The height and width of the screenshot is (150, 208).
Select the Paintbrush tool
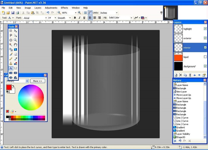point(11,54)
